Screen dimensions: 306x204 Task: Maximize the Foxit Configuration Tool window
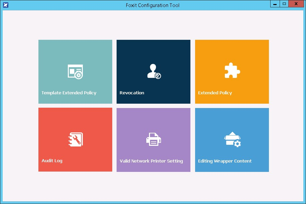tap(285, 4)
